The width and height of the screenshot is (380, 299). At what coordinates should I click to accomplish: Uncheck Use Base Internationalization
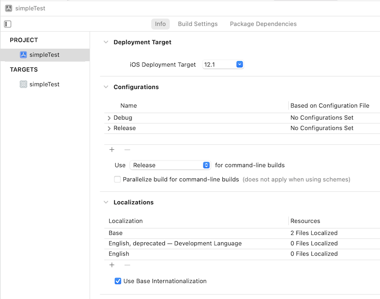[x=118, y=281]
